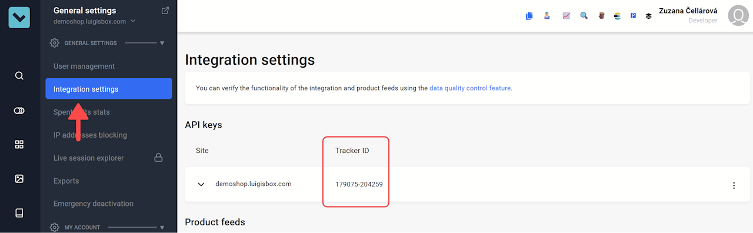Click the blue P parking icon

coord(633,16)
